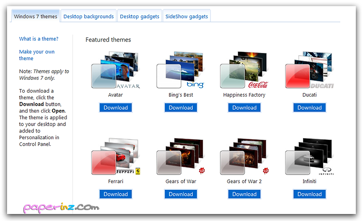The image size is (362, 221).
Task: Click the 'Gears of War' theme name
Action: pos(181,181)
